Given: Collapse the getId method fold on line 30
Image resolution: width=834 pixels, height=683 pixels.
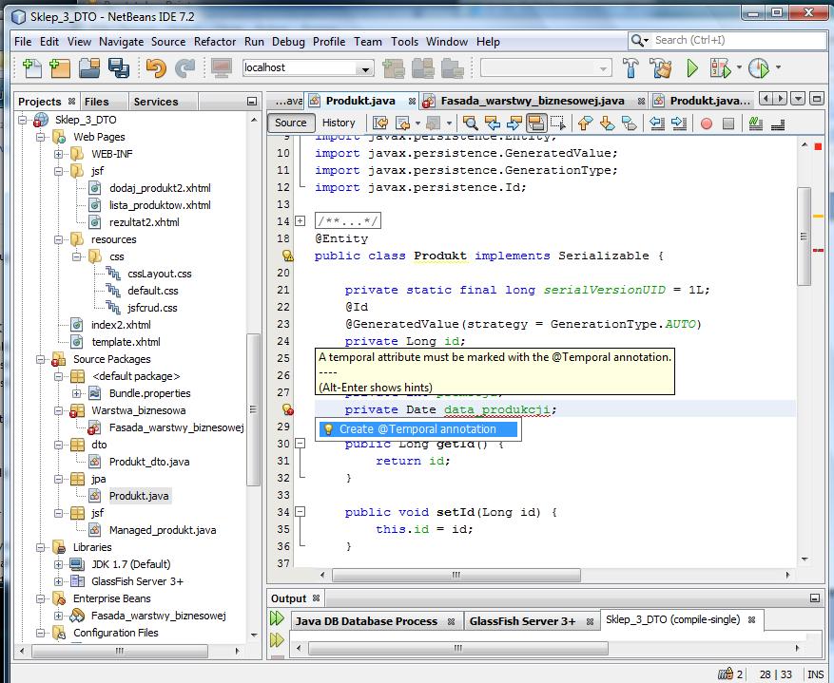Looking at the screenshot, I should tap(300, 444).
